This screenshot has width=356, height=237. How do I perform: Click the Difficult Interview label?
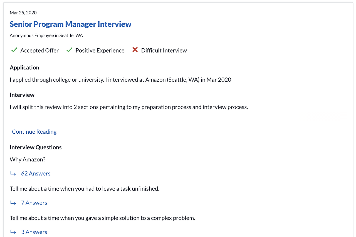pyautogui.click(x=164, y=51)
